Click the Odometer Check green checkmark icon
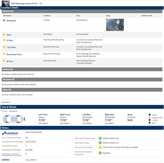Image resolution: width=164 pixels, height=163 pixels. 100,143
